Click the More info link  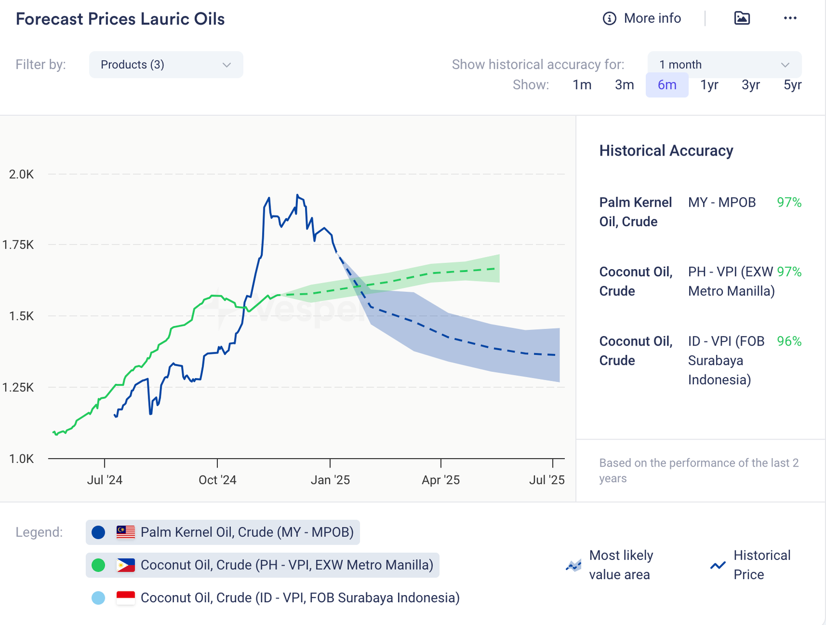(x=652, y=19)
